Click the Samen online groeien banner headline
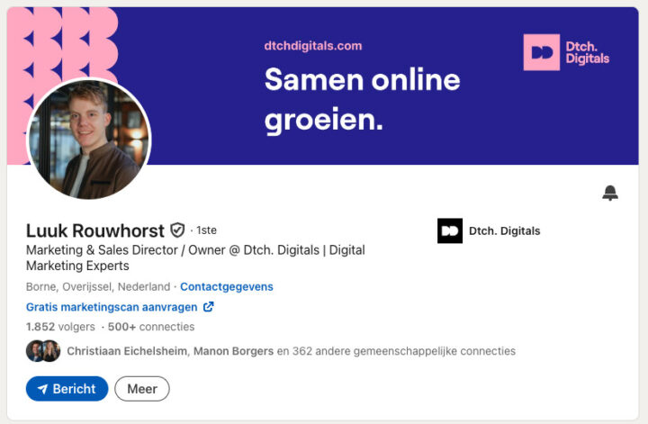This screenshot has height=424, width=648. pos(362,100)
